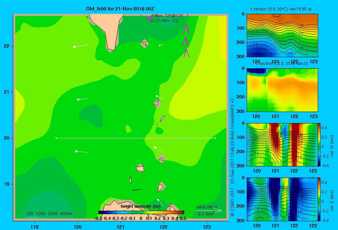Click the map title OM_fc00 for 21-Nov-2016 00Z
The height and width of the screenshot is (230, 338).
point(120,9)
